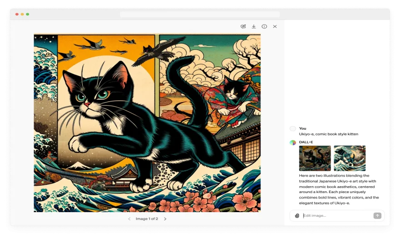Click the DALL·E sender name
The height and width of the screenshot is (234, 400).
point(306,142)
